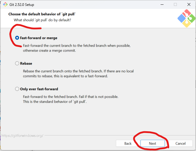Click 'Rebase the current branch onto' description line
This screenshot has height=151, width=196.
(78, 71)
